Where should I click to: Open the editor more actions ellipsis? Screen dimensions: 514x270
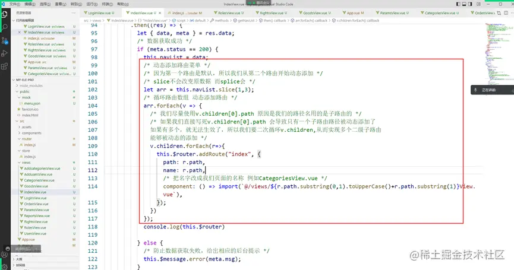[512, 13]
